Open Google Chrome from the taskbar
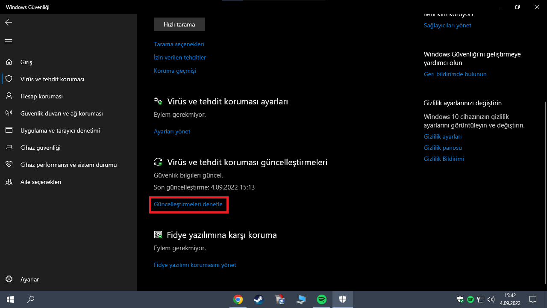547x308 pixels. pos(238,299)
